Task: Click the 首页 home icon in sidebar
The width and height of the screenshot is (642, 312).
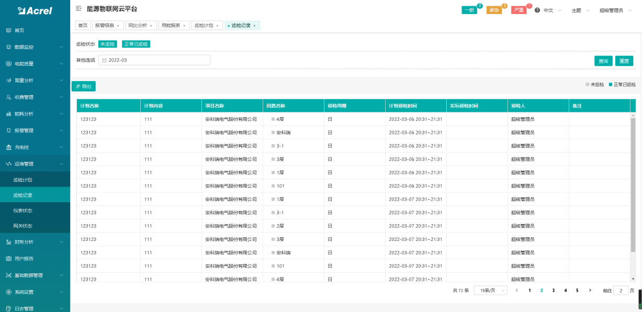Action: click(x=8, y=30)
